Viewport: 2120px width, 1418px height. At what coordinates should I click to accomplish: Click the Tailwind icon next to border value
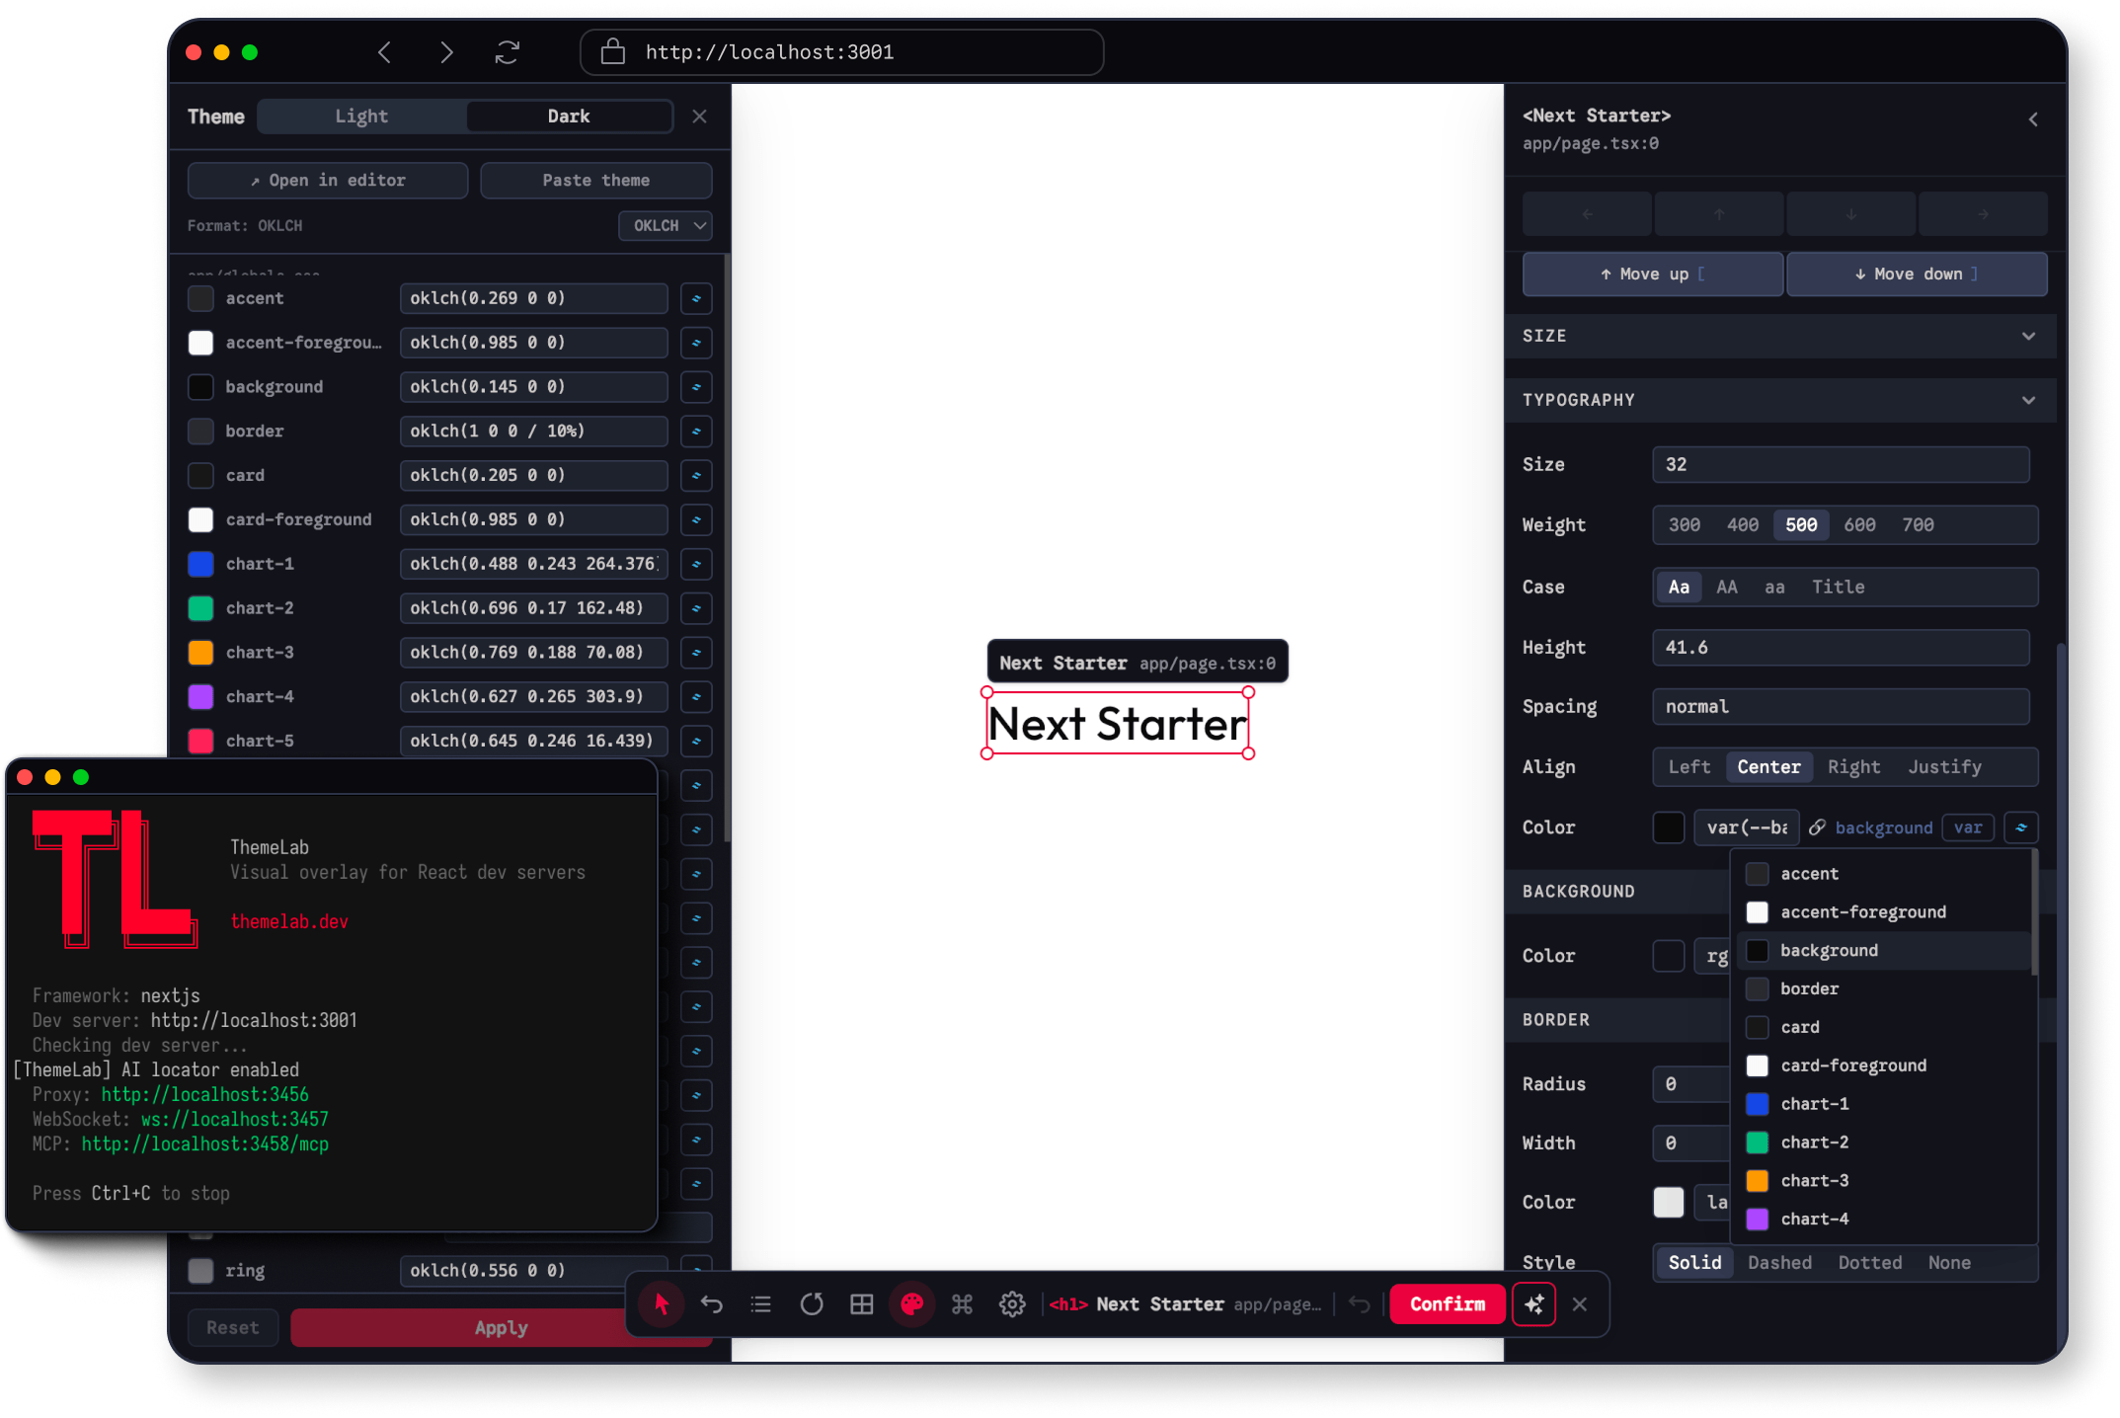pyautogui.click(x=696, y=432)
